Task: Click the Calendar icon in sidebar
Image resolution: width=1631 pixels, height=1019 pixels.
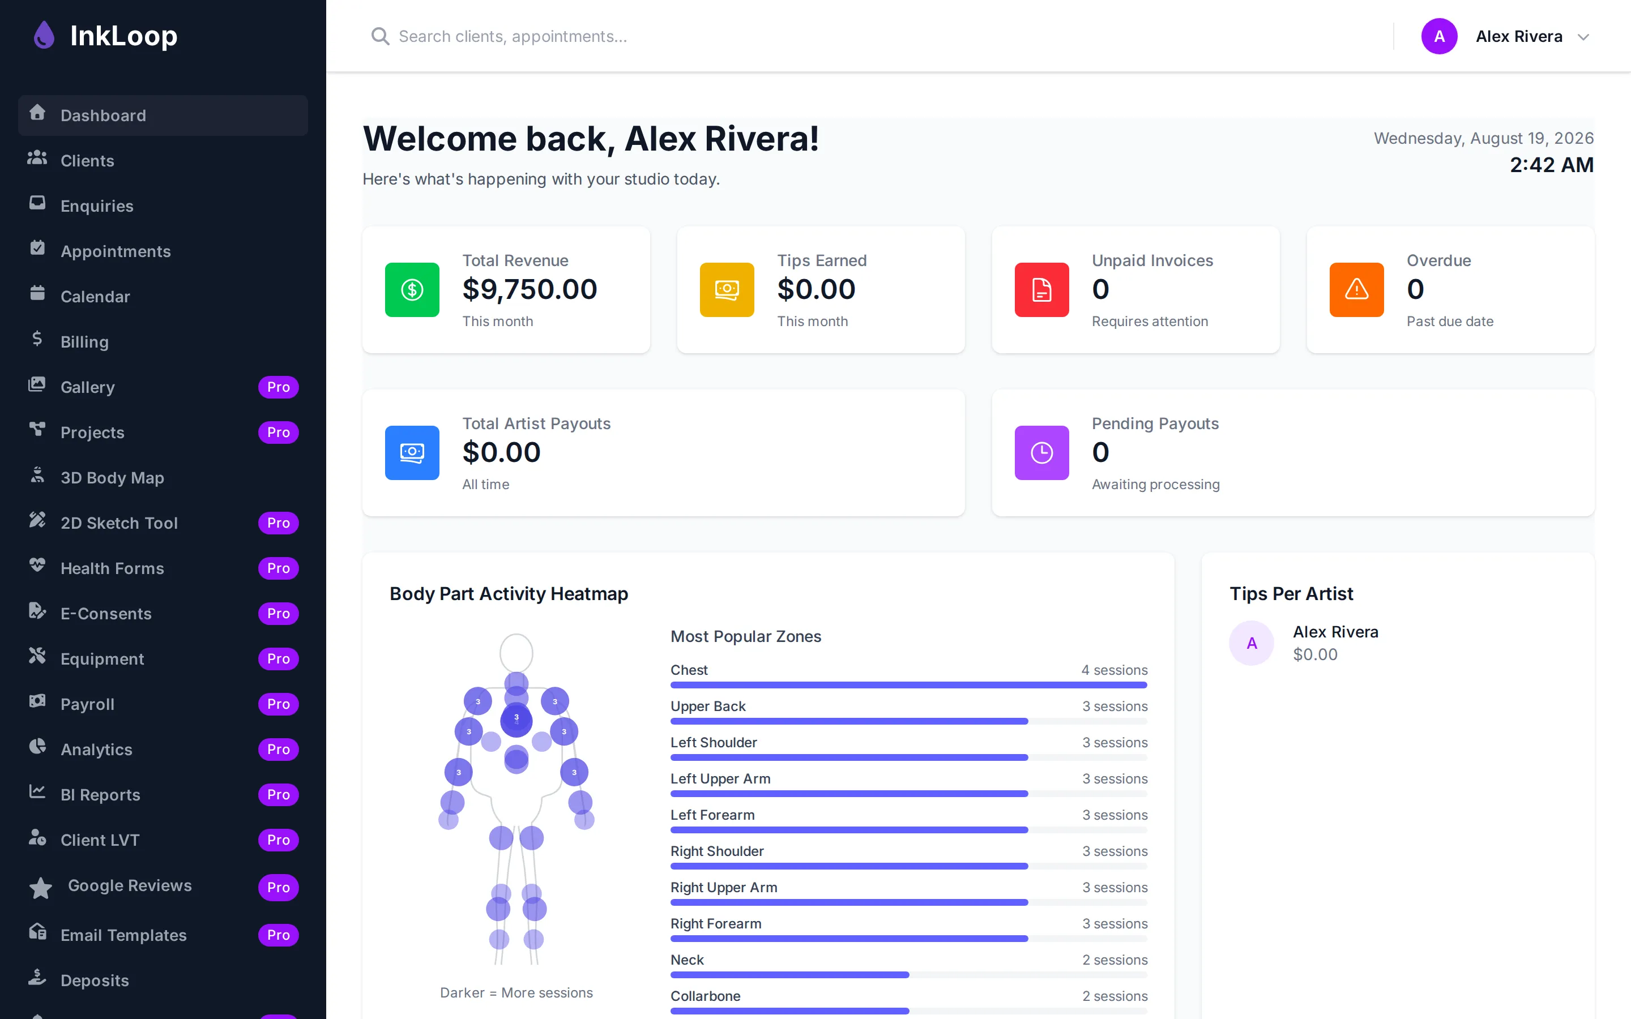Action: coord(38,293)
